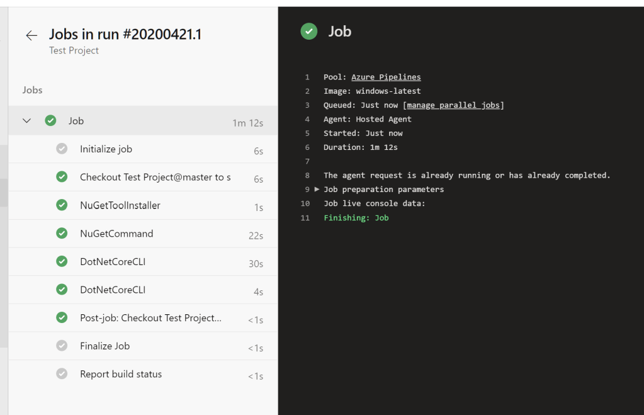Image resolution: width=644 pixels, height=415 pixels.
Task: Open the Post-job Checkout step log
Action: pyautogui.click(x=150, y=317)
